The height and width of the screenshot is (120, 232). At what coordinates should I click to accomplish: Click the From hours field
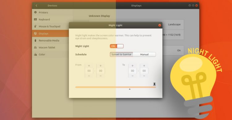pyautogui.click(x=89, y=71)
